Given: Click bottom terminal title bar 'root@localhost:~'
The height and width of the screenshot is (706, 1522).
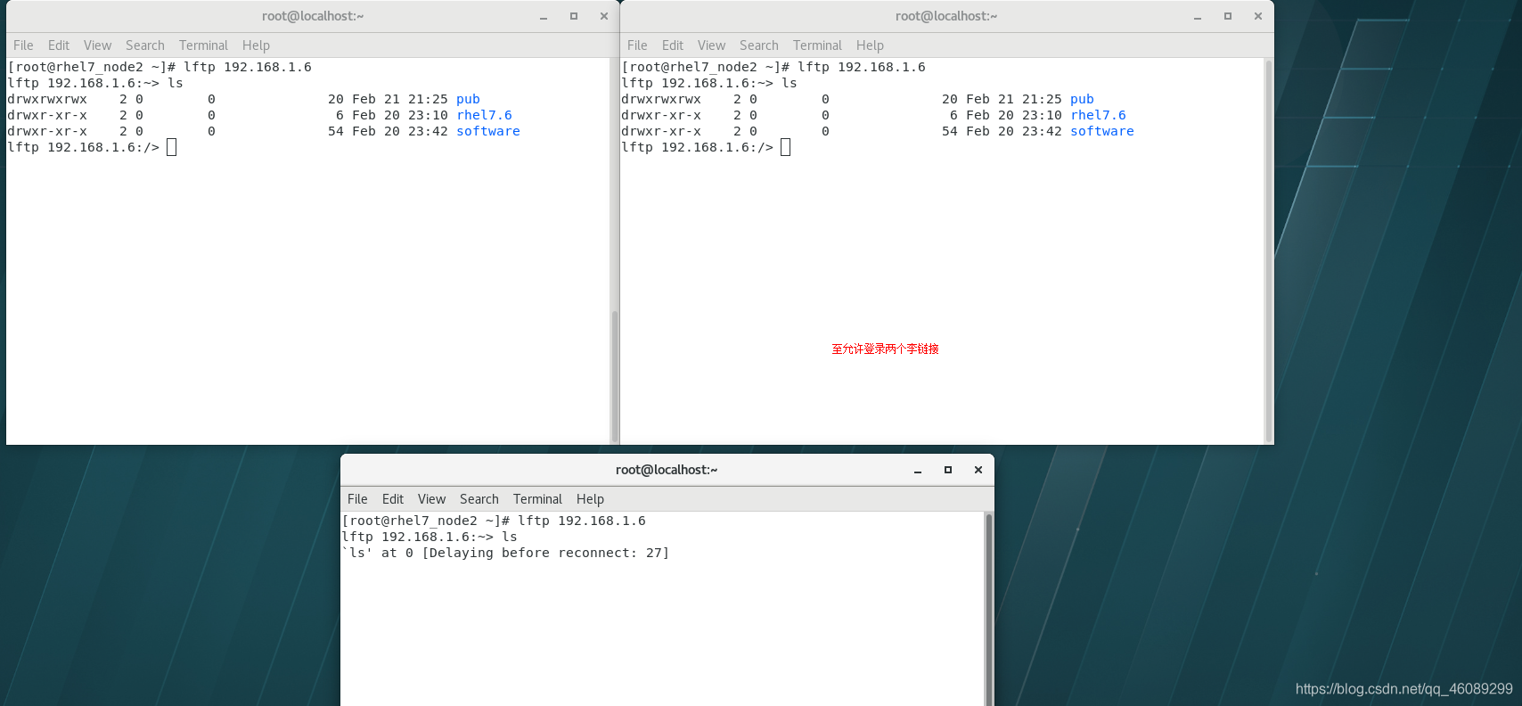Looking at the screenshot, I should tap(667, 470).
